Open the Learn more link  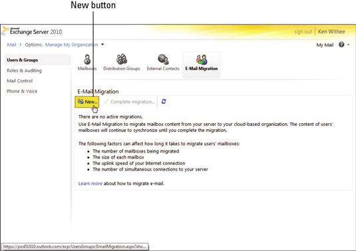pyautogui.click(x=90, y=183)
